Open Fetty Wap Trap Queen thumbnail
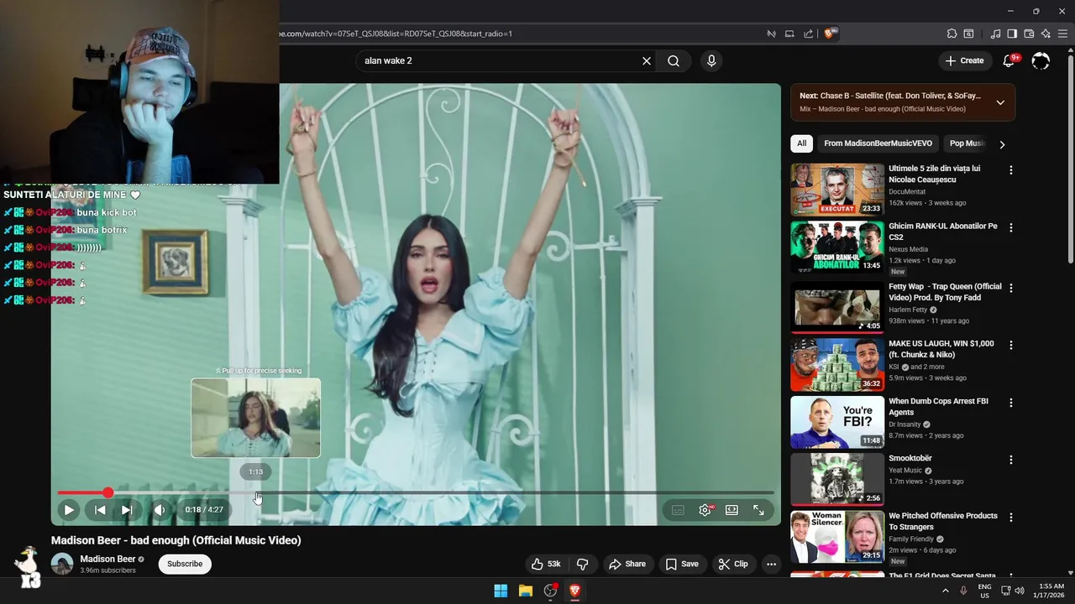Viewport: 1075px width, 604px height. click(837, 307)
